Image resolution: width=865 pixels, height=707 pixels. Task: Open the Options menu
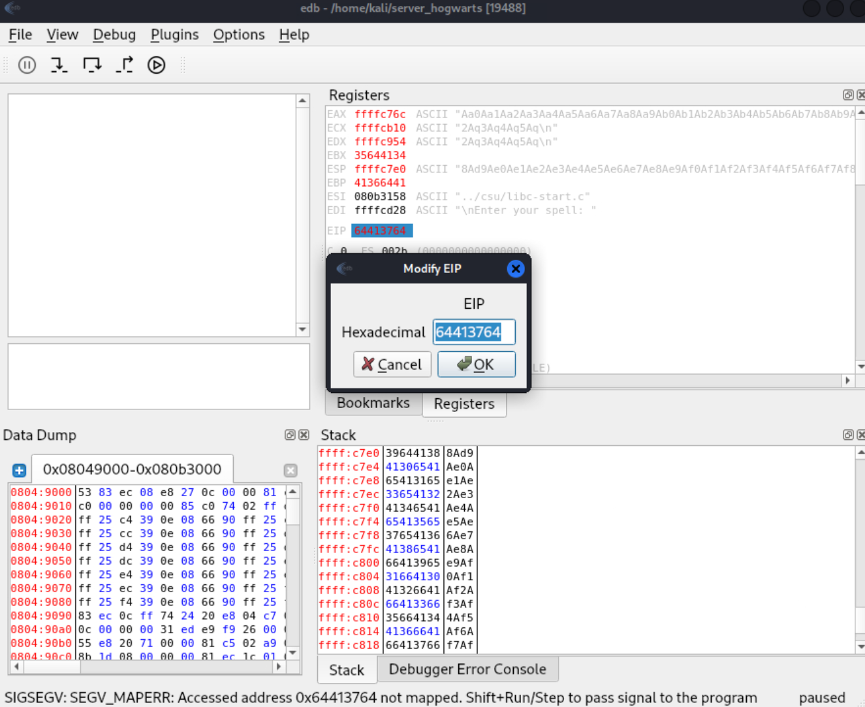pos(239,35)
